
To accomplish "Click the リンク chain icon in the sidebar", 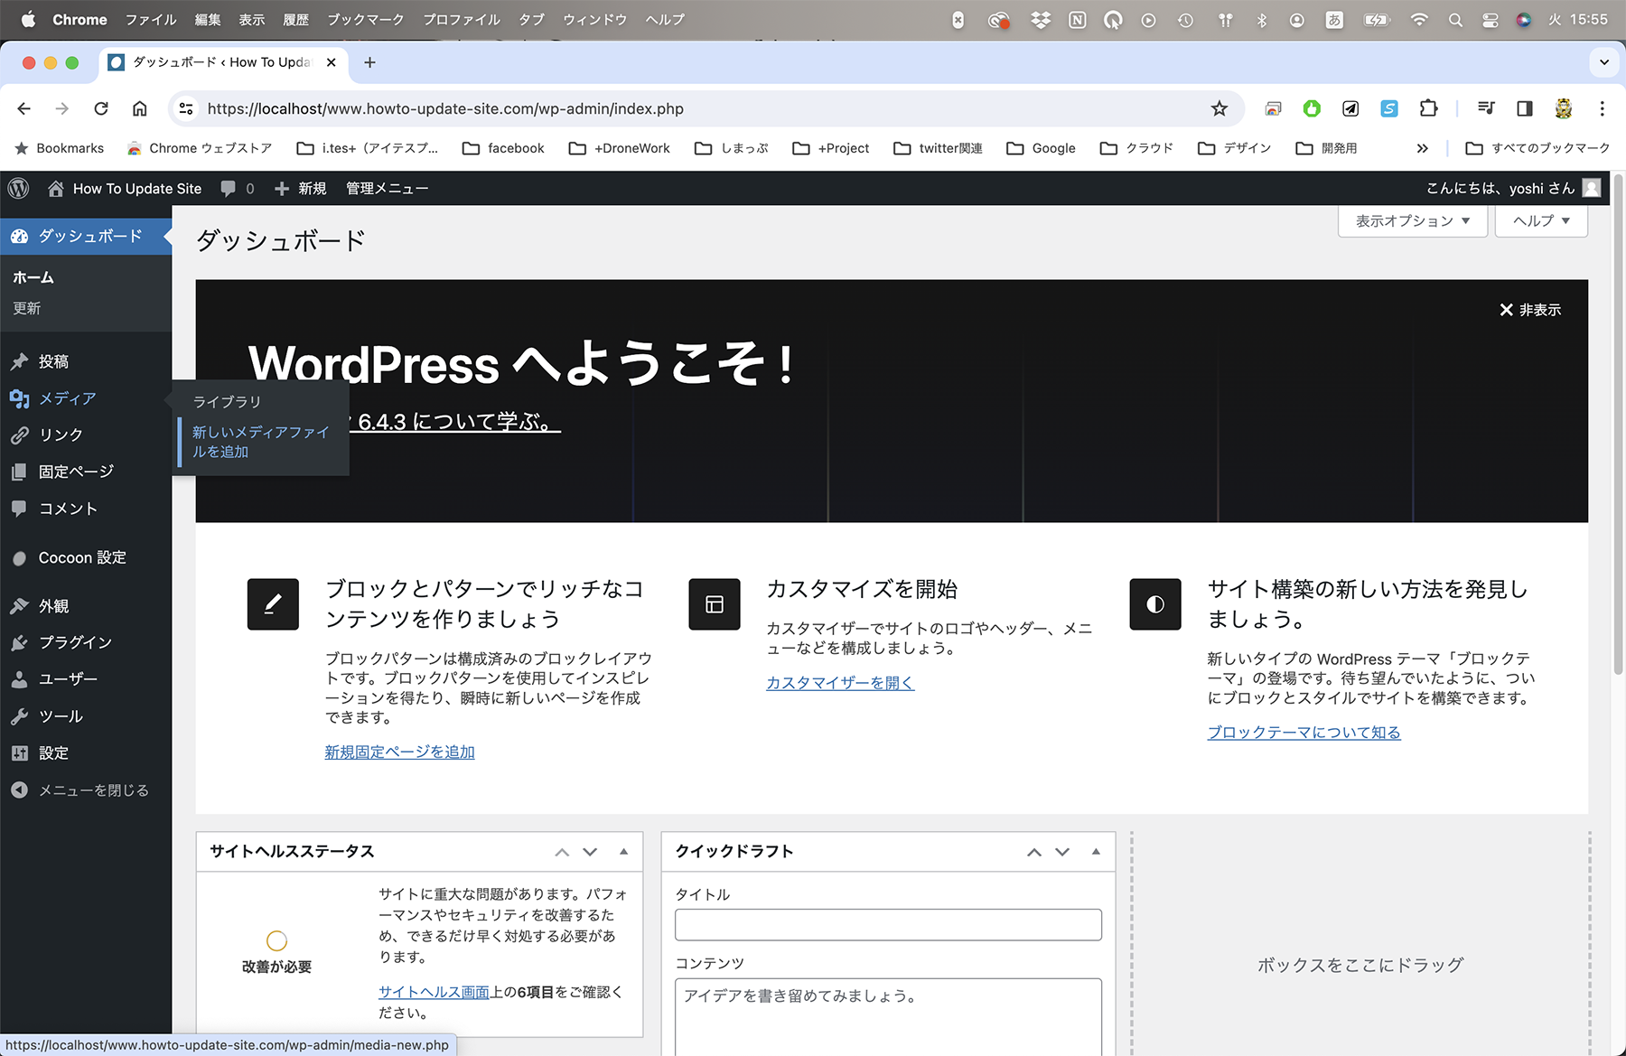I will click(x=19, y=435).
